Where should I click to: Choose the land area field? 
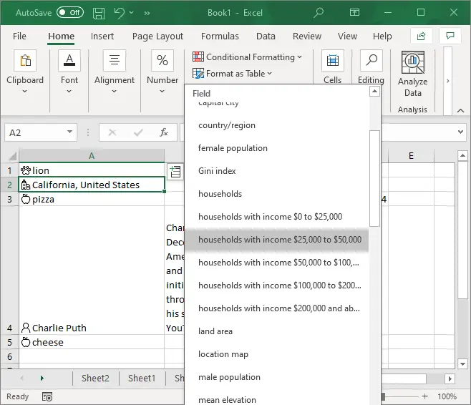(x=276, y=331)
